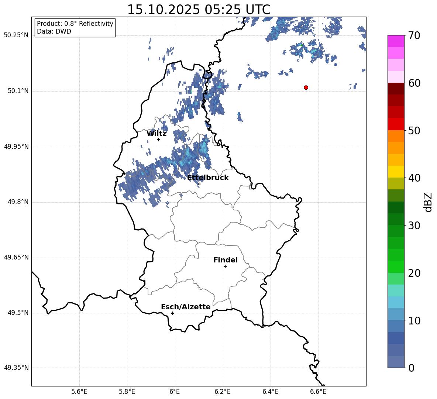
Task: Click the dark maroon colorbar swatch below 60
Action: click(x=396, y=88)
